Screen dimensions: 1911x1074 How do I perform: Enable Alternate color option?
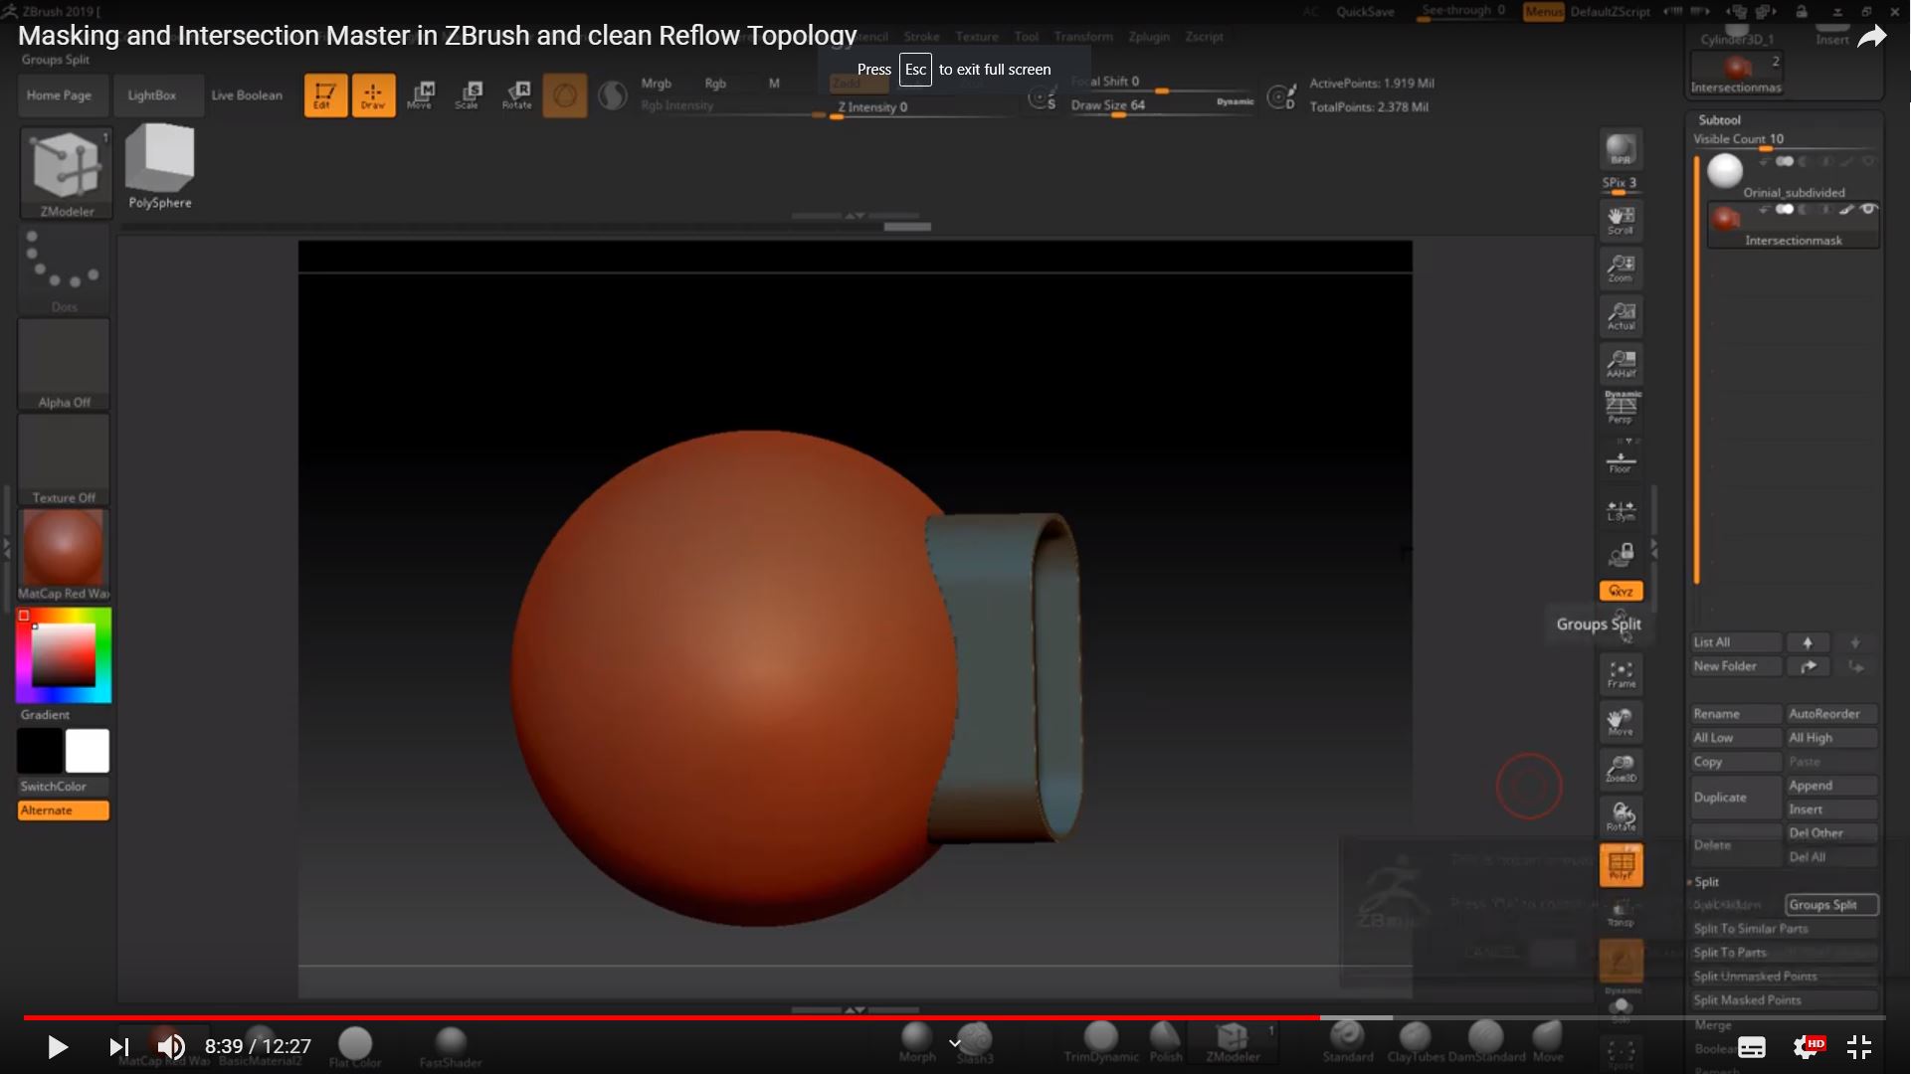pyautogui.click(x=64, y=810)
